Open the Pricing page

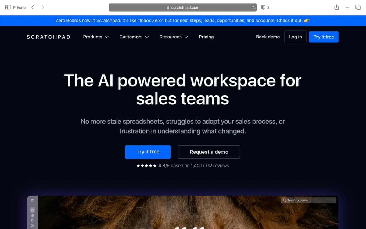(x=206, y=37)
